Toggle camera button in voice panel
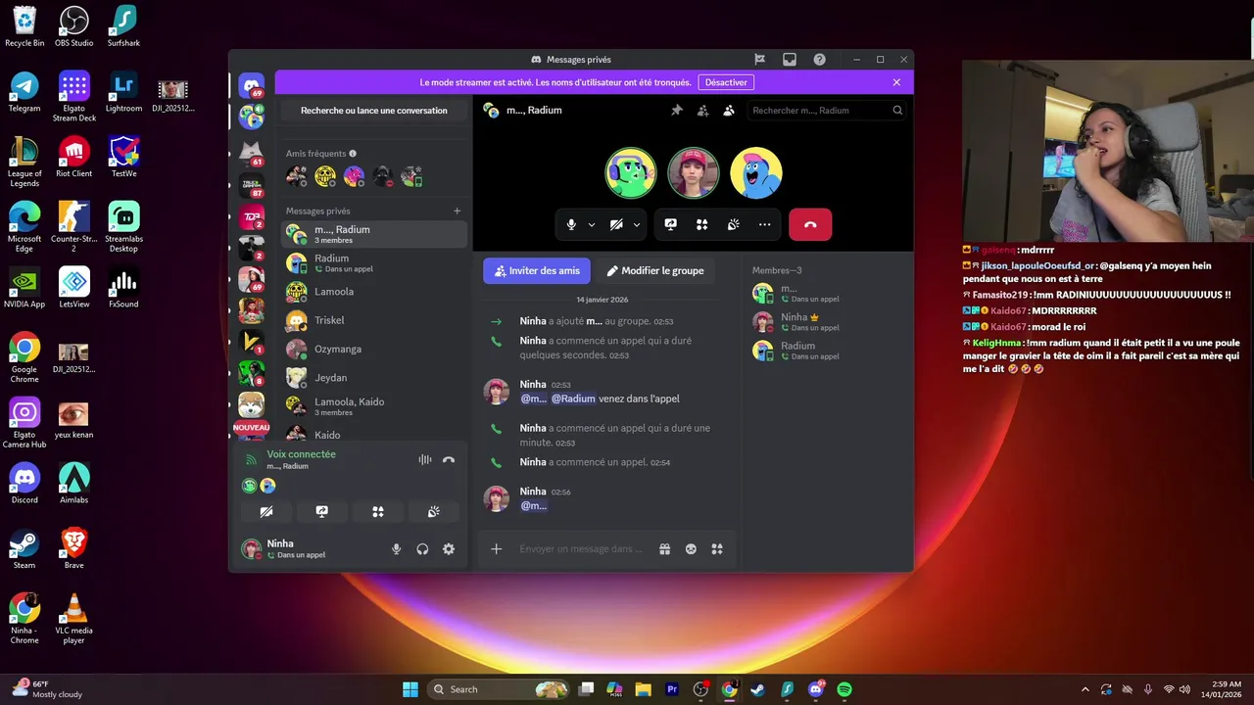Viewport: 1254px width, 705px height. (x=266, y=512)
